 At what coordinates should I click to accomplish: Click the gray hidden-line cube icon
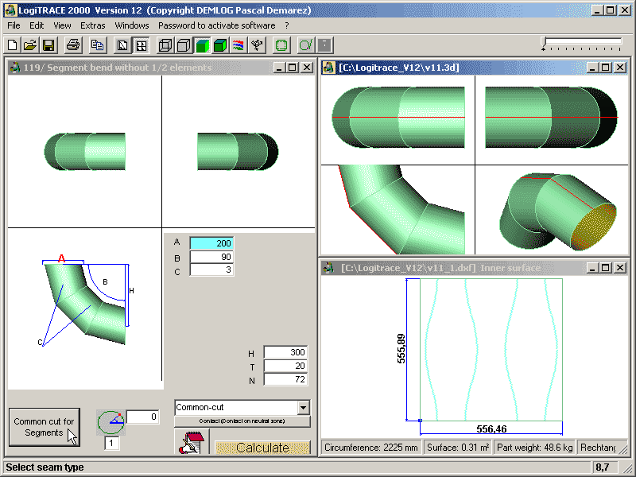tap(184, 45)
